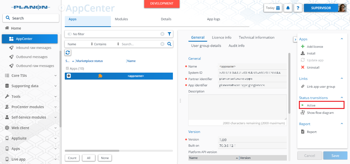The height and width of the screenshot is (164, 350).
Task: Switch to the App logs tab
Action: click(213, 19)
